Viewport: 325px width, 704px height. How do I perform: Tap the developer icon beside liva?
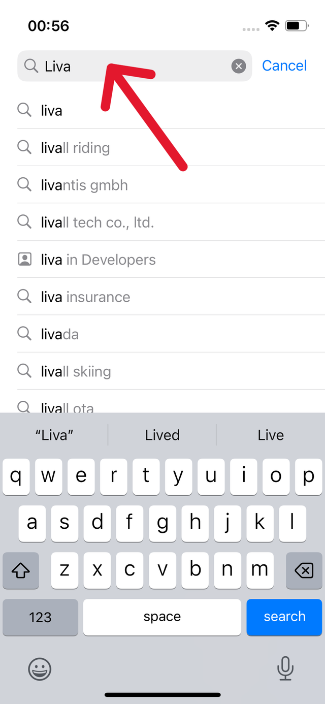pyautogui.click(x=24, y=260)
